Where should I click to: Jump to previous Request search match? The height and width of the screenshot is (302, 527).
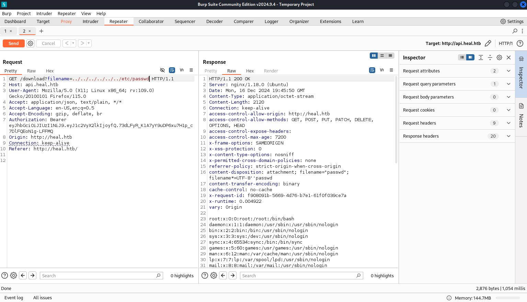pyautogui.click(x=23, y=275)
